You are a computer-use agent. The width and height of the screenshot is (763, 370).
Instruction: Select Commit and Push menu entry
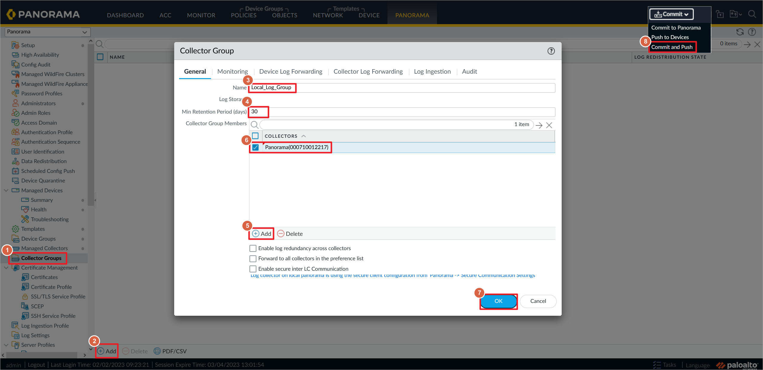(672, 47)
